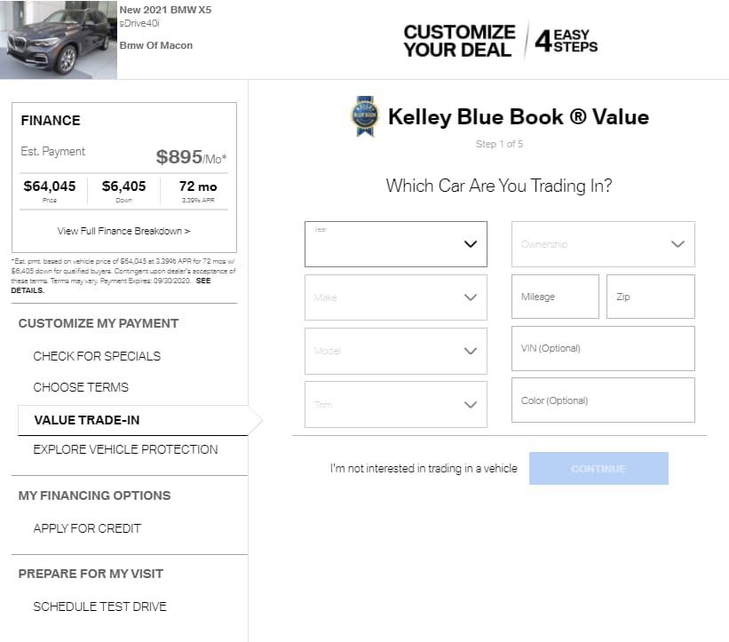Click the Prepare For My Visit heading
The image size is (729, 642).
[x=91, y=574]
